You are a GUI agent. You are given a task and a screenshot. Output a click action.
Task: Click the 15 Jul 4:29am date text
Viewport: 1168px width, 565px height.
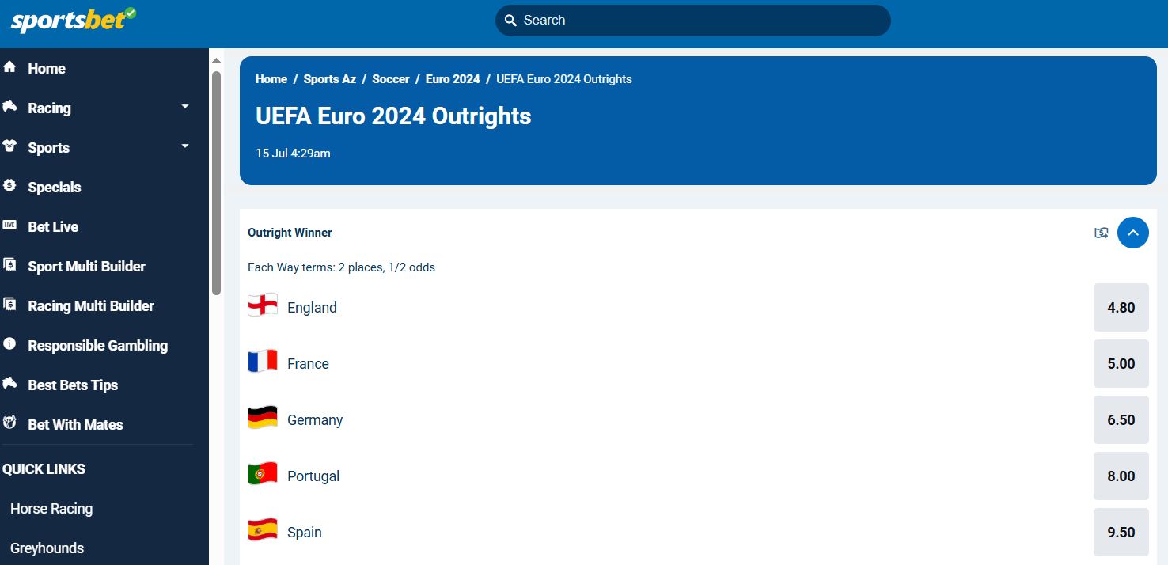293,154
